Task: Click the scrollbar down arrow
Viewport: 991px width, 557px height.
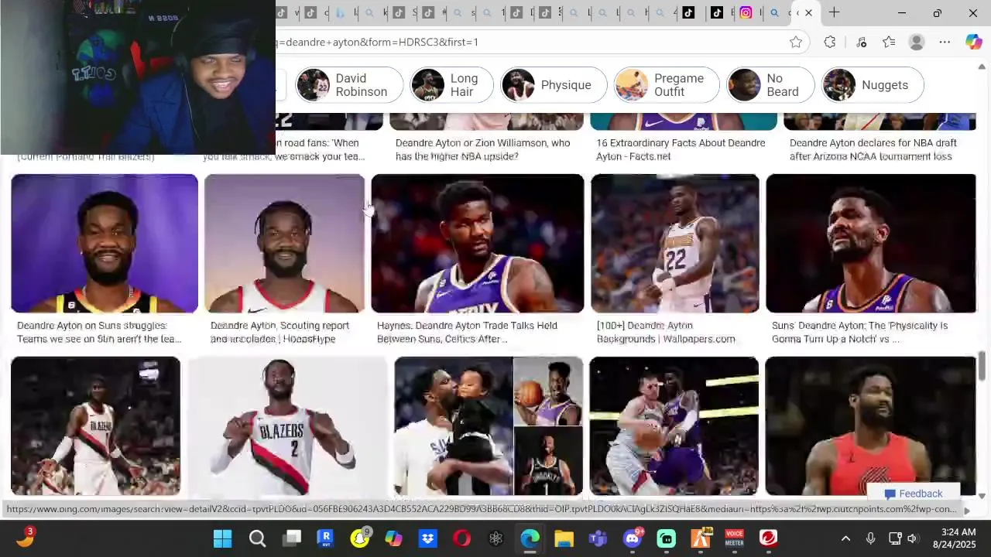Action: pyautogui.click(x=982, y=496)
